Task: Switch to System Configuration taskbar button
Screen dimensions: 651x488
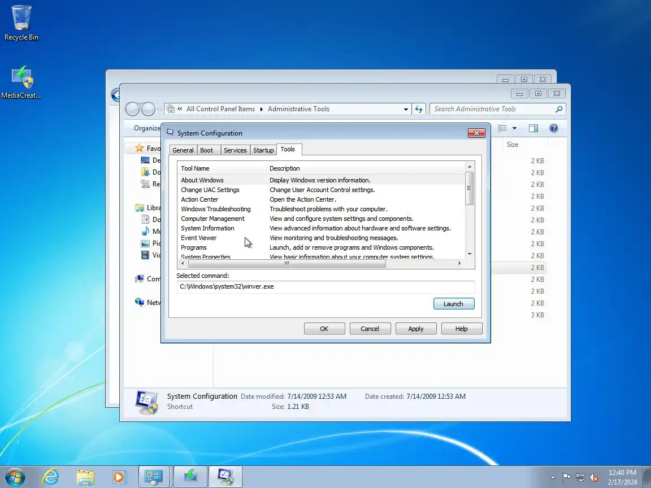Action: (x=225, y=477)
